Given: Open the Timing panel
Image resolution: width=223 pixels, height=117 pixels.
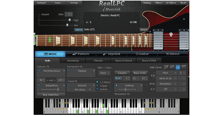Looking at the screenshot, I should [x=147, y=3].
